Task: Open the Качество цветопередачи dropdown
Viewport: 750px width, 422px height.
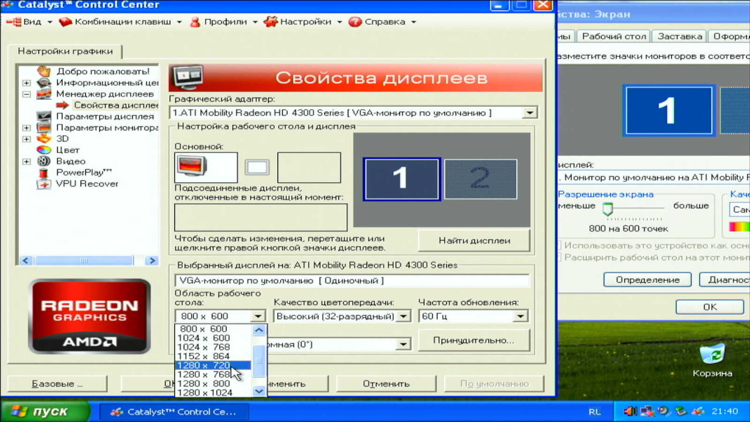Action: point(403,316)
